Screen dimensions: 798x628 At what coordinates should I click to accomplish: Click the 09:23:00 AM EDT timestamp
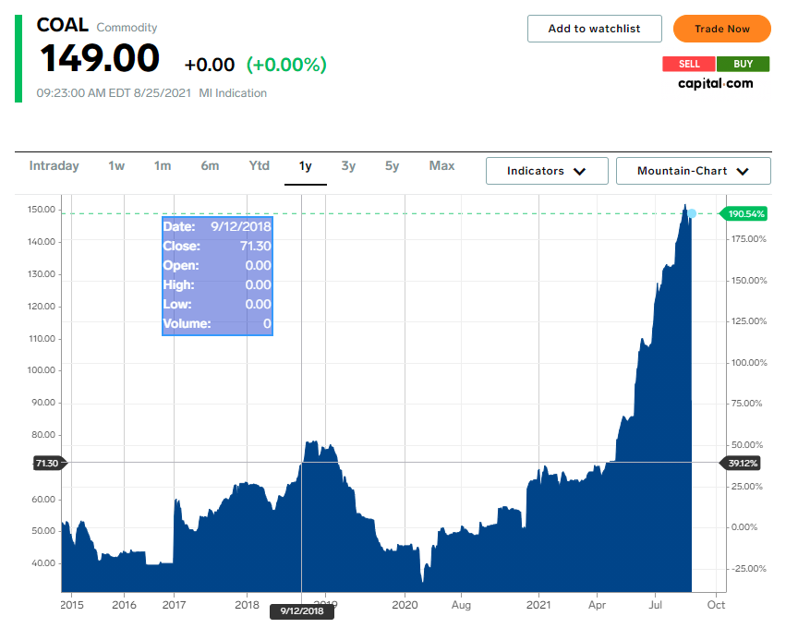114,93
